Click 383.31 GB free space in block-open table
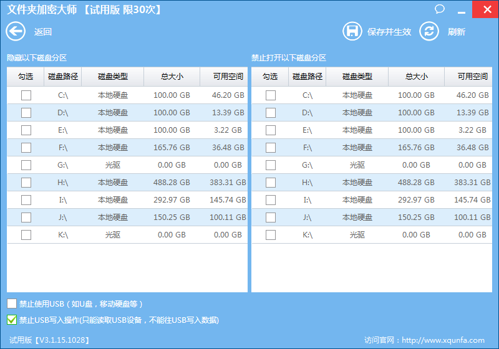 pyautogui.click(x=472, y=183)
